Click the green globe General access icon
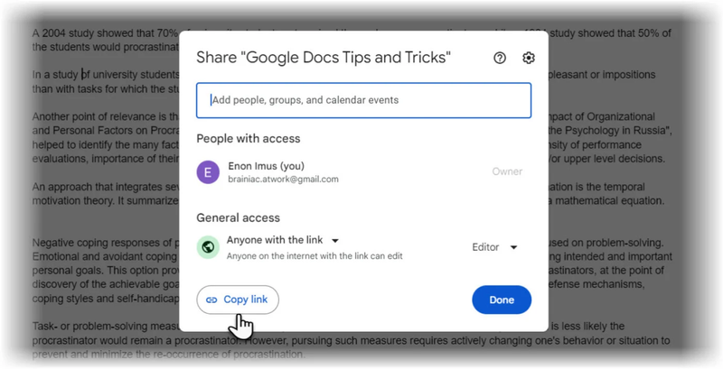The image size is (723, 369). click(x=208, y=247)
